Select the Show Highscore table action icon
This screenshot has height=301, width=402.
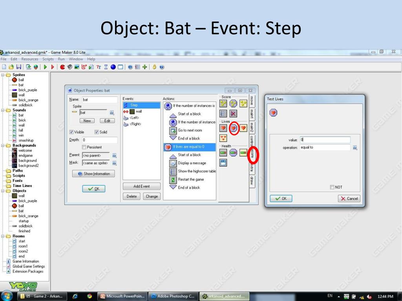pos(223,113)
